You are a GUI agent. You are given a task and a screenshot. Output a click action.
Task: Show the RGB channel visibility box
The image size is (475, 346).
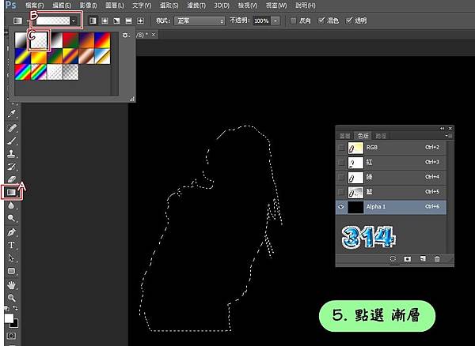click(341, 148)
